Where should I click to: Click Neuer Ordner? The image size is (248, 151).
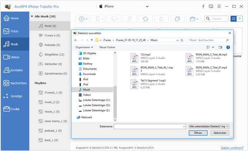[x=107, y=47]
